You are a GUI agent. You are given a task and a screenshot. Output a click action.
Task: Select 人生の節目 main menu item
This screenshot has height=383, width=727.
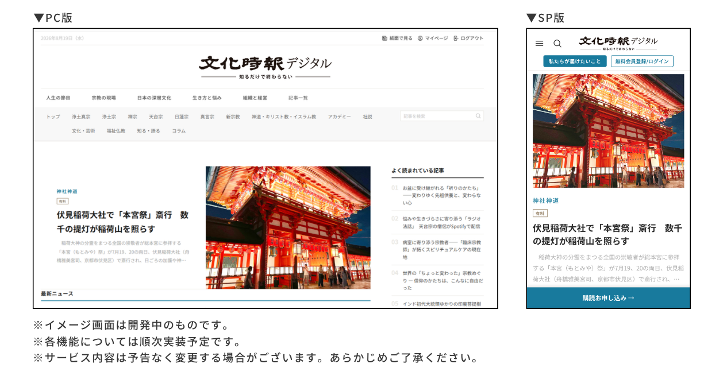(x=58, y=98)
